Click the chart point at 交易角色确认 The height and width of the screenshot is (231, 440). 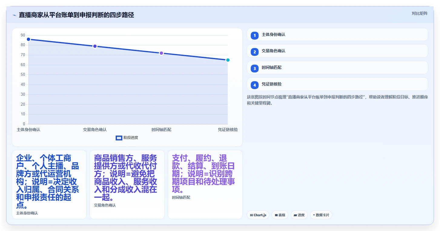[x=95, y=46]
